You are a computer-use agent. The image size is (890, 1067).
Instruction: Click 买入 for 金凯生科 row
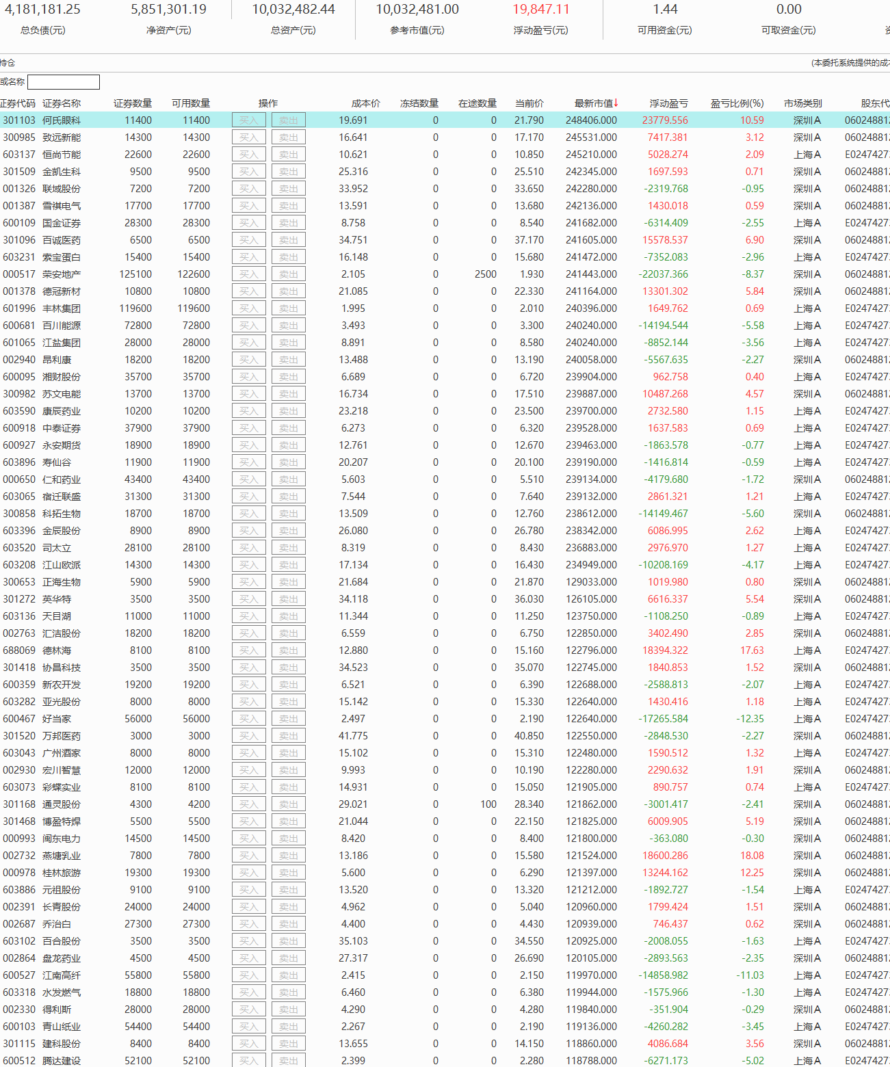(249, 172)
